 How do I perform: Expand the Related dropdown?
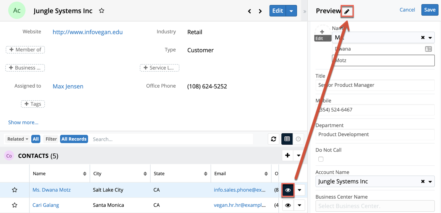[18, 139]
